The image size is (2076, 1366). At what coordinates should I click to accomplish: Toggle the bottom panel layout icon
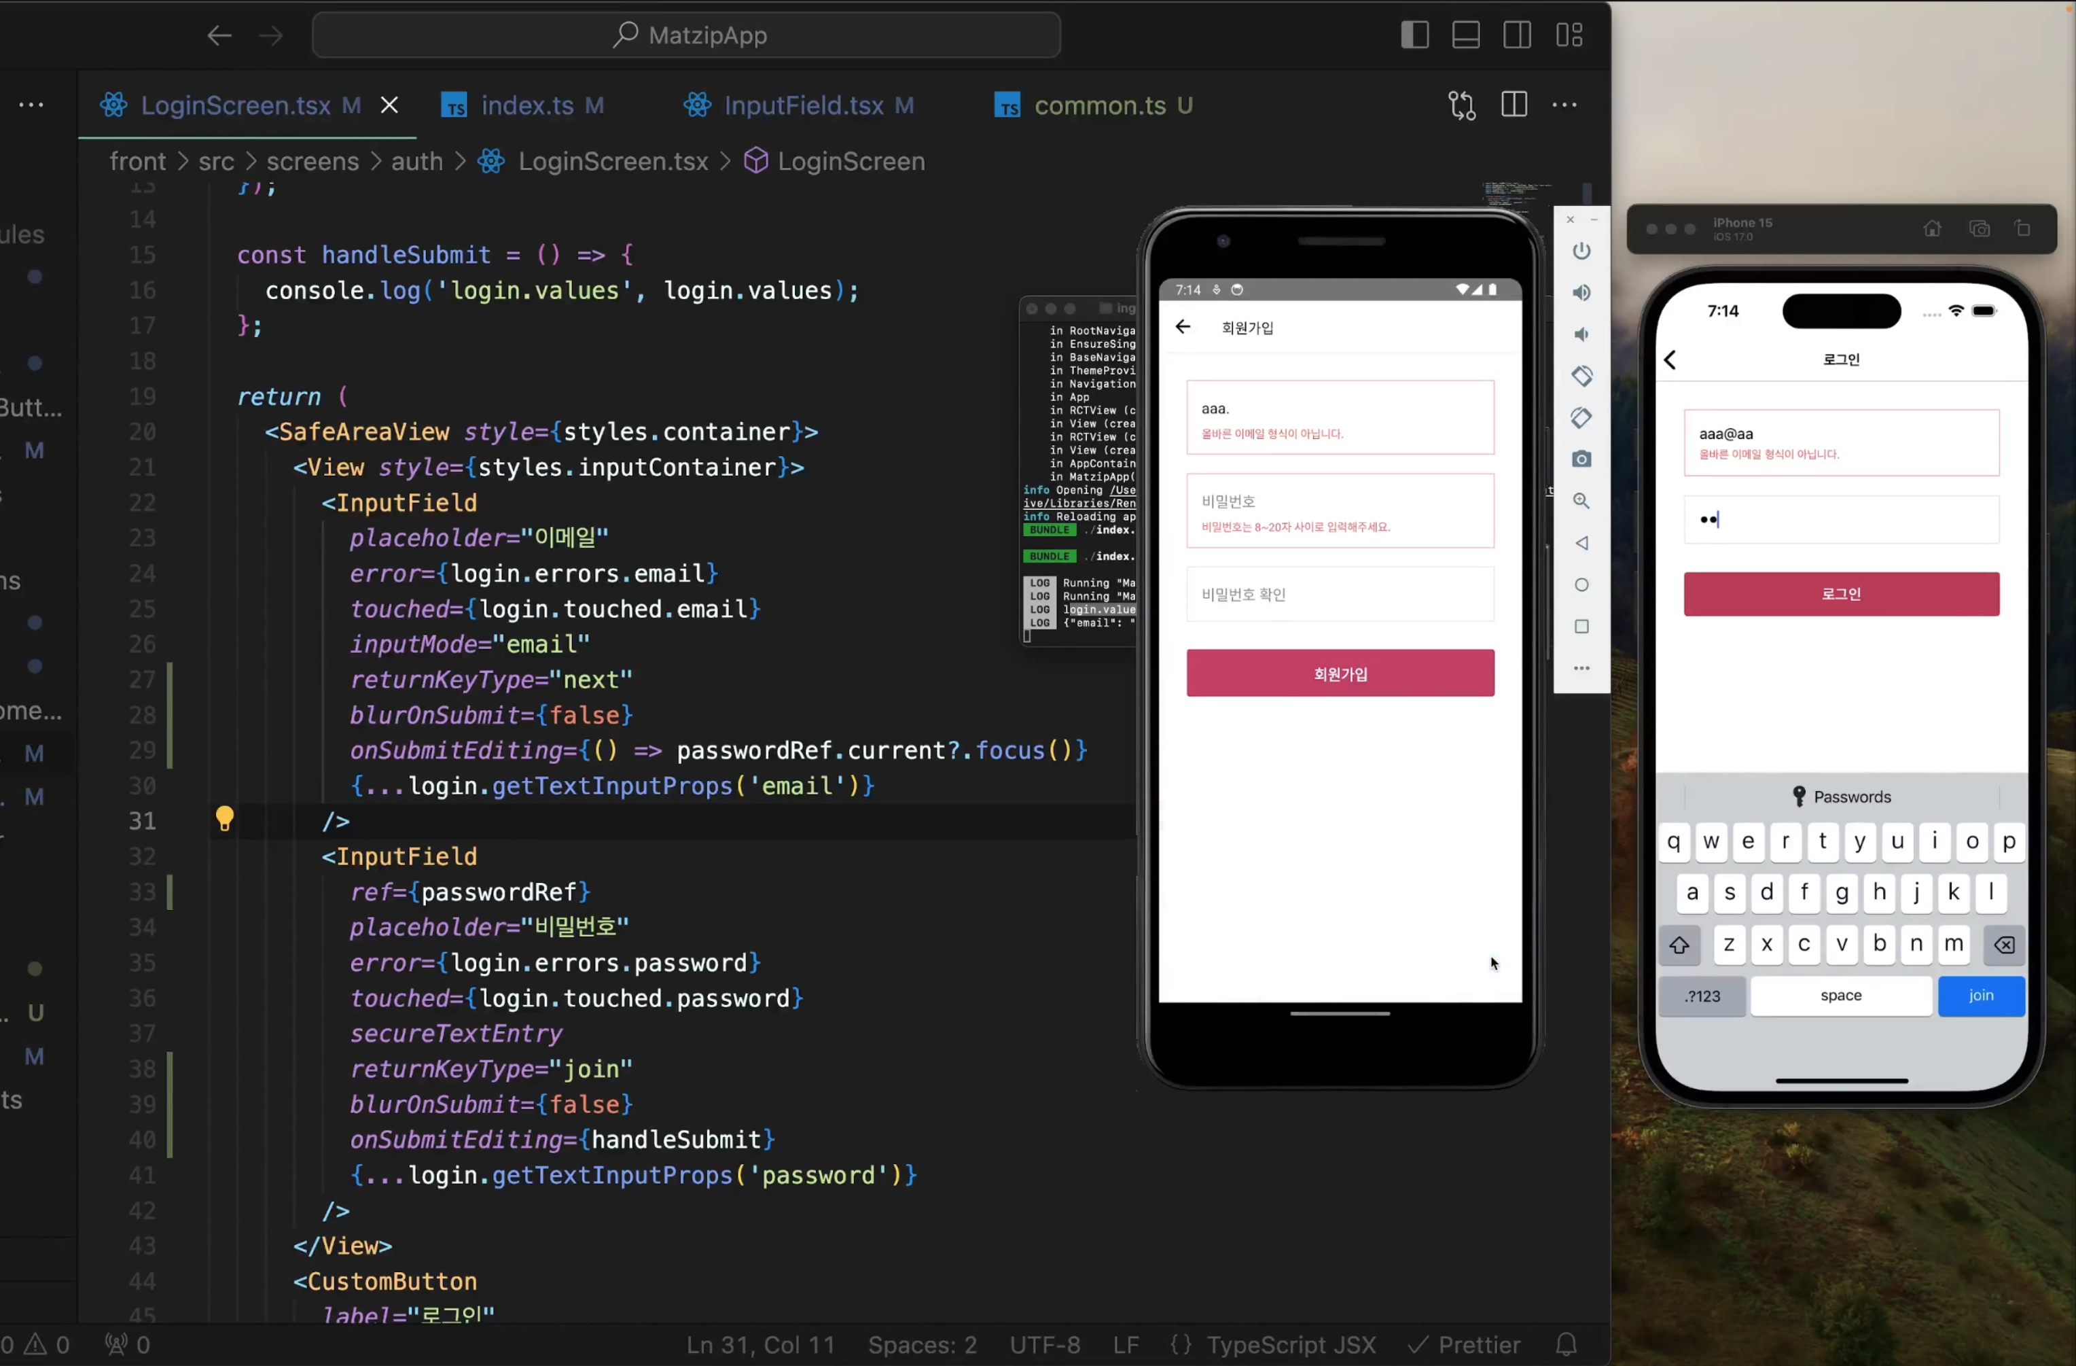pos(1465,35)
